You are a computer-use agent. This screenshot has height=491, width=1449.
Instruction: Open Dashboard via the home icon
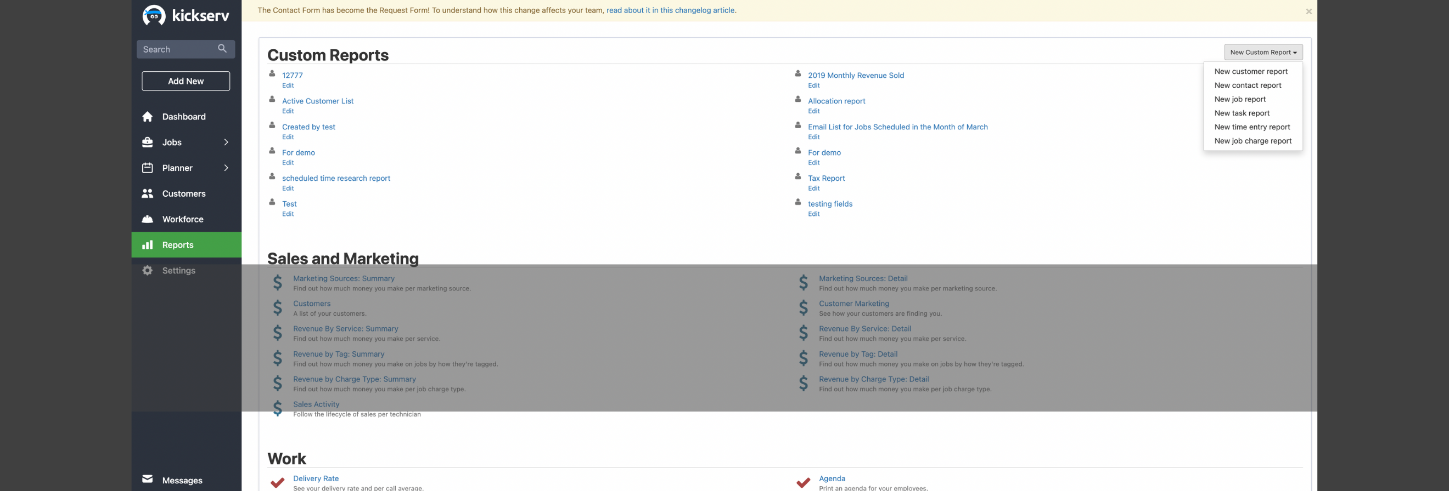[x=148, y=117]
